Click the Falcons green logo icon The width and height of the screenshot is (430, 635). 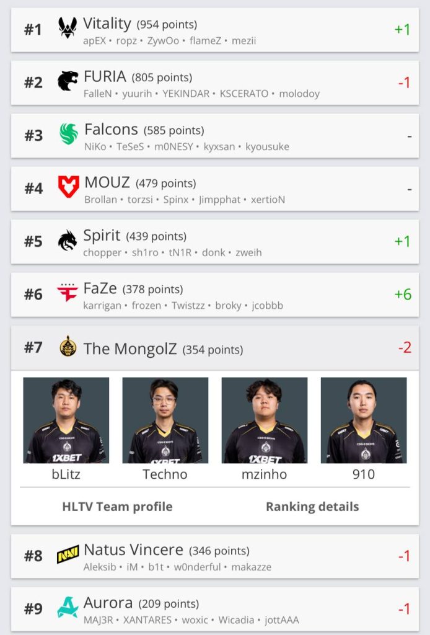tap(68, 134)
